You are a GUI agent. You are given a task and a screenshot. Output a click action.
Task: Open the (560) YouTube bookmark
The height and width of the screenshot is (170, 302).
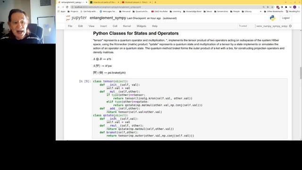tap(159, 11)
